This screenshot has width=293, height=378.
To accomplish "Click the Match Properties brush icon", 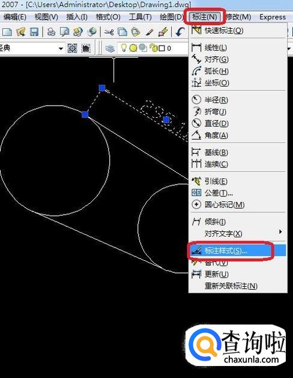I will tap(150, 32).
